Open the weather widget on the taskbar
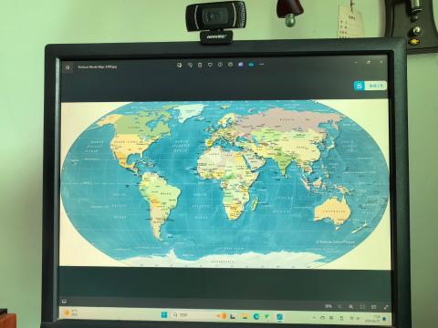This screenshot has width=438, height=328. click(x=71, y=313)
